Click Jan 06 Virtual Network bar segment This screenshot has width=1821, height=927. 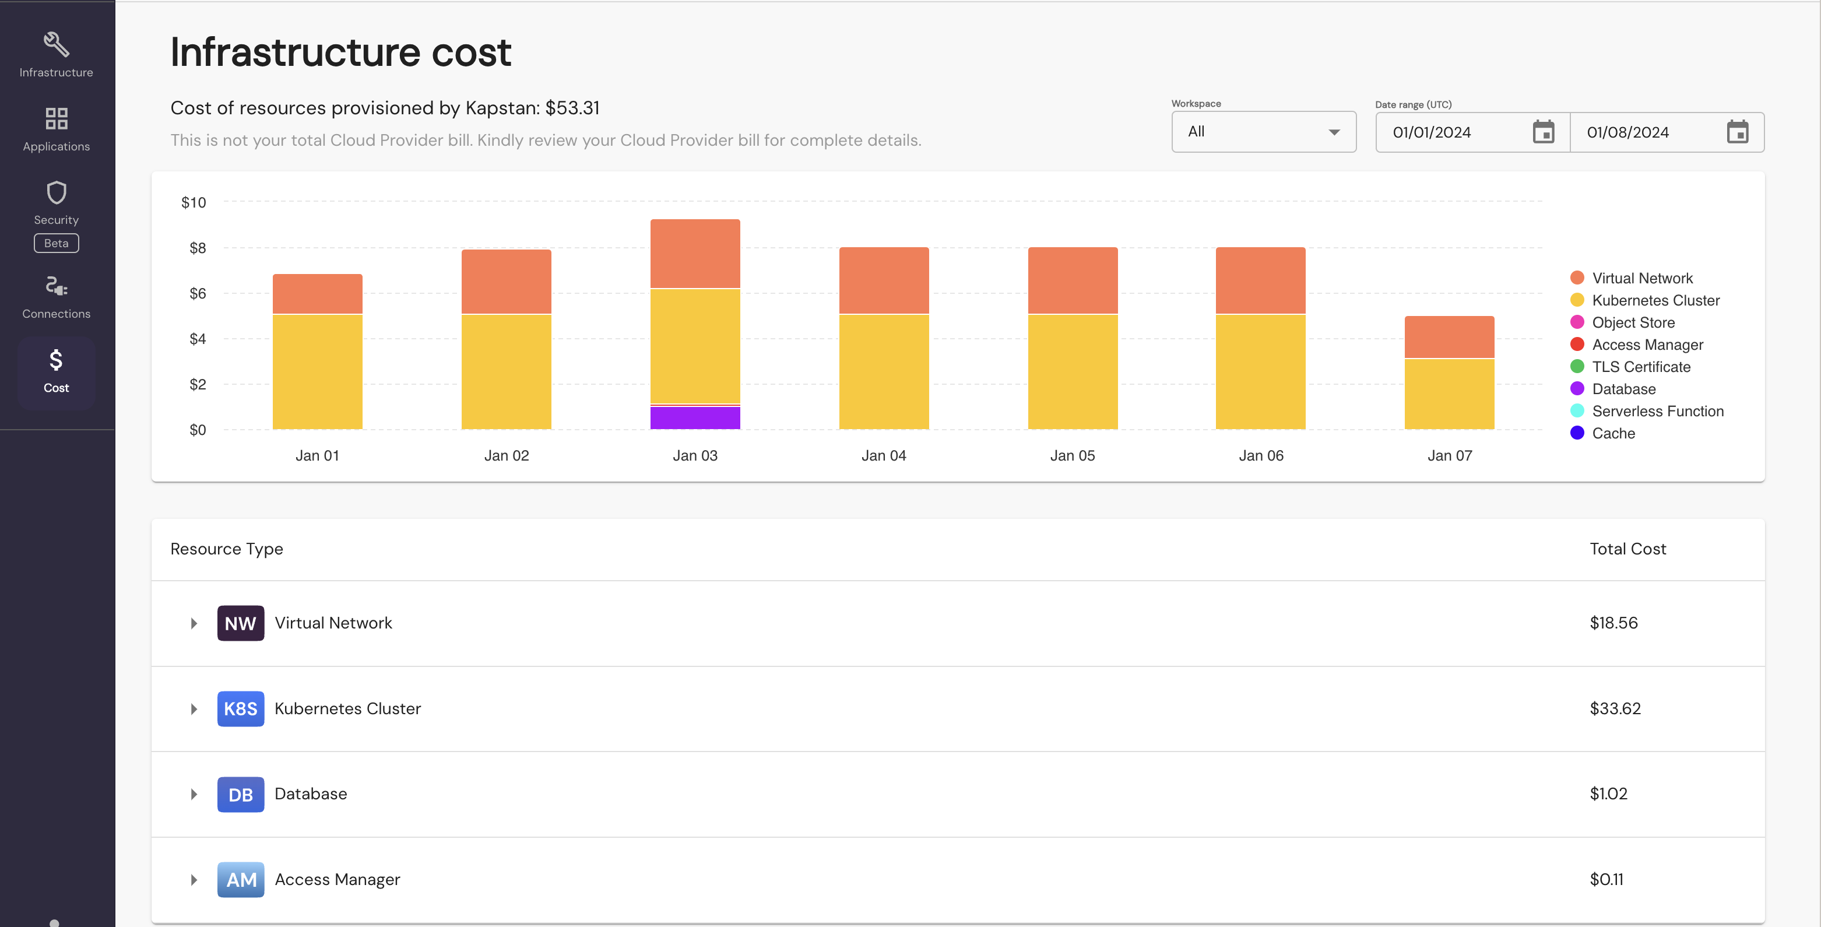pyautogui.click(x=1260, y=280)
